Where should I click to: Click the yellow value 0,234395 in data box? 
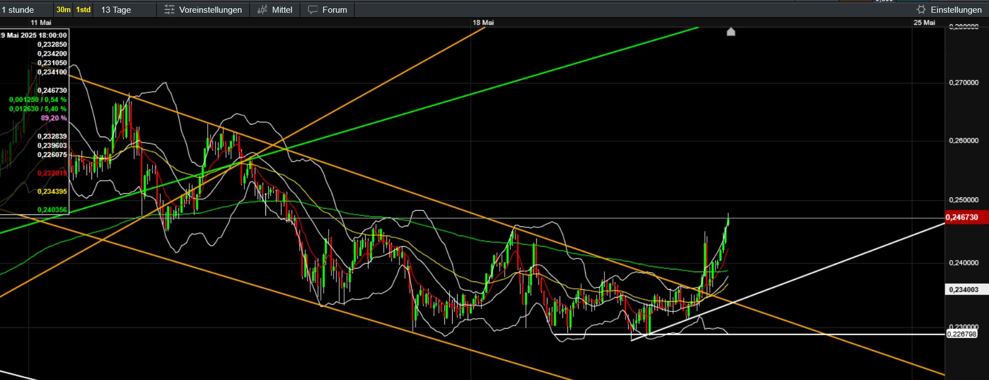(52, 192)
